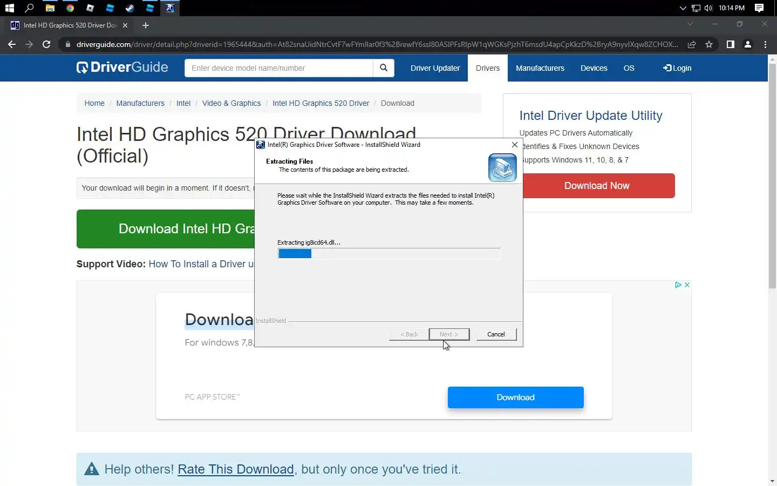This screenshot has height=486, width=777.
Task: Open the OS nav item
Action: pos(629,68)
